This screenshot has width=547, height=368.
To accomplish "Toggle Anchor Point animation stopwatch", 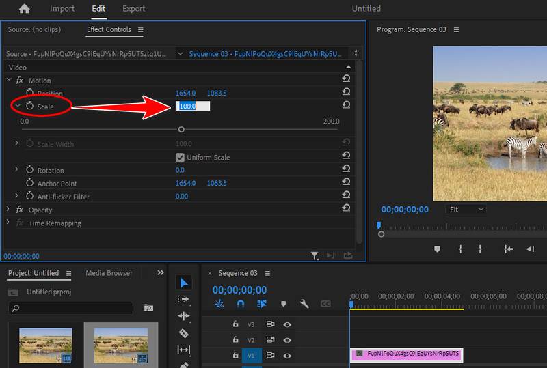I will (x=29, y=182).
